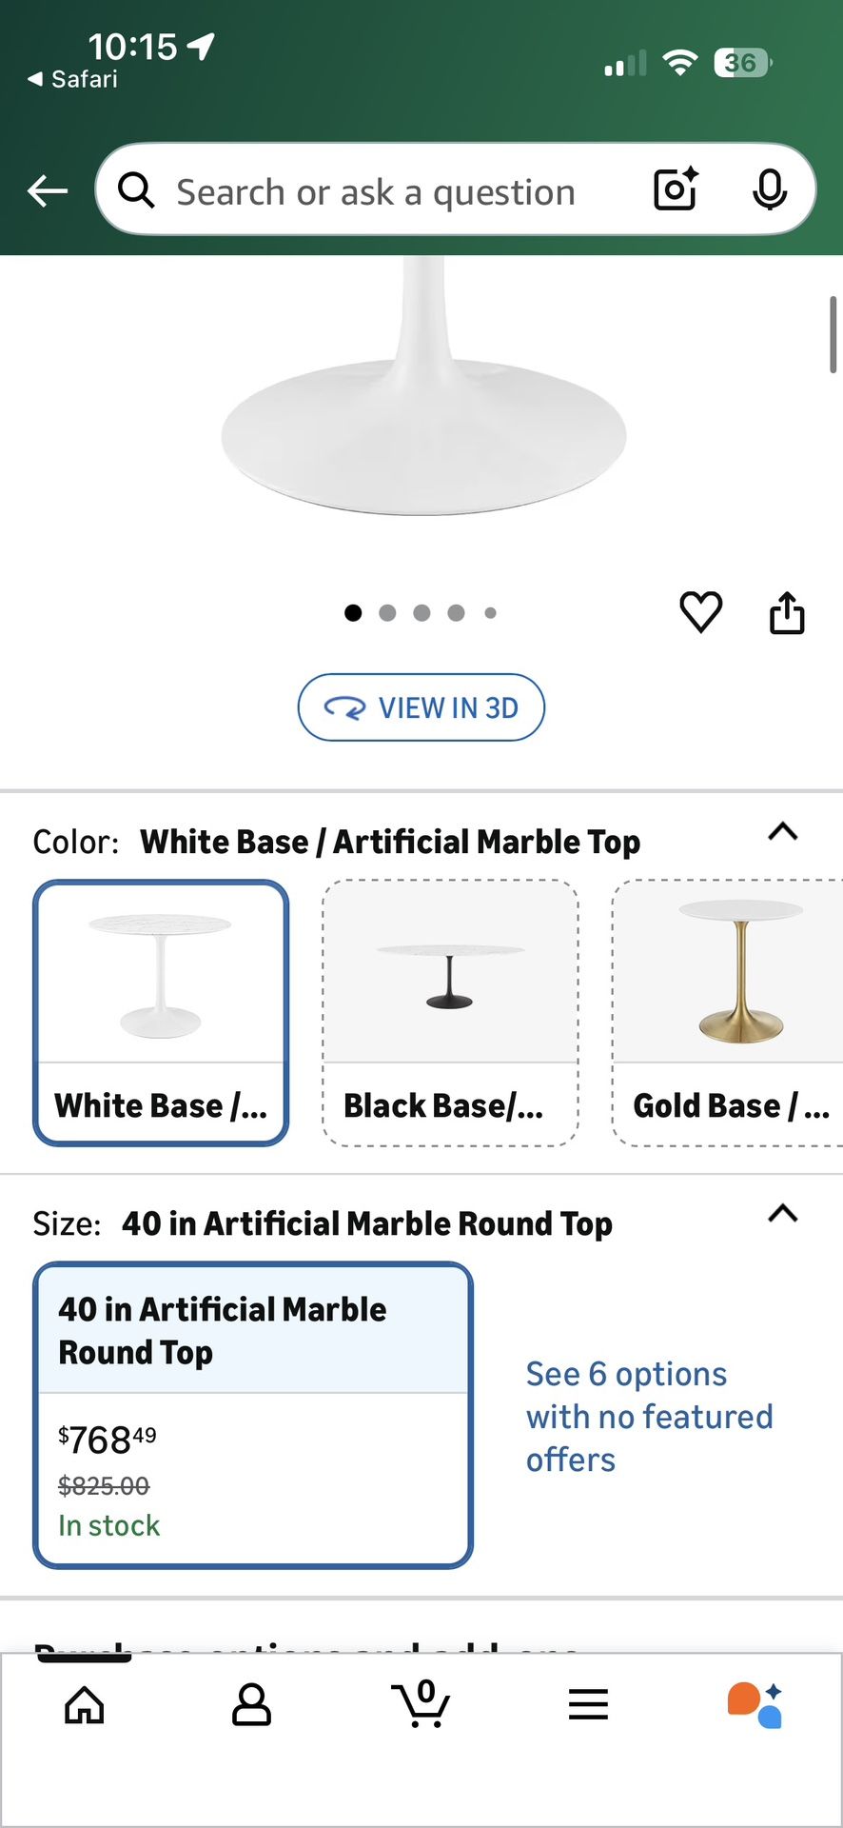Go to Home tab icon
The height and width of the screenshot is (1828, 843).
point(85,1704)
